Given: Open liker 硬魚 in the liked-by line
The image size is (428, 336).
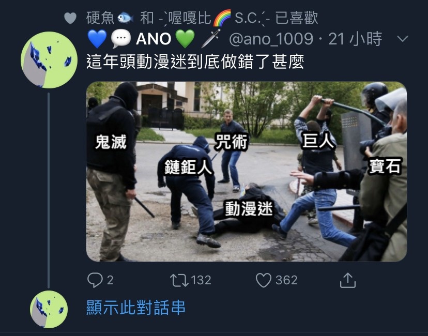Looking at the screenshot, I should (x=110, y=18).
